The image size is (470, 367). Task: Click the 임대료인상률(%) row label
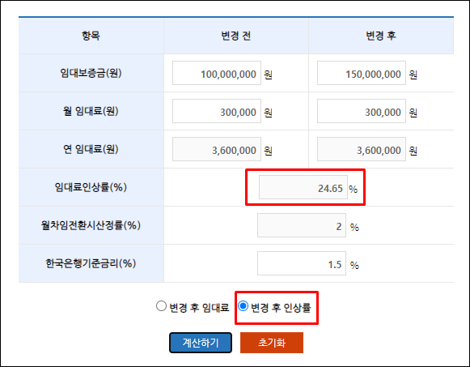click(x=91, y=187)
